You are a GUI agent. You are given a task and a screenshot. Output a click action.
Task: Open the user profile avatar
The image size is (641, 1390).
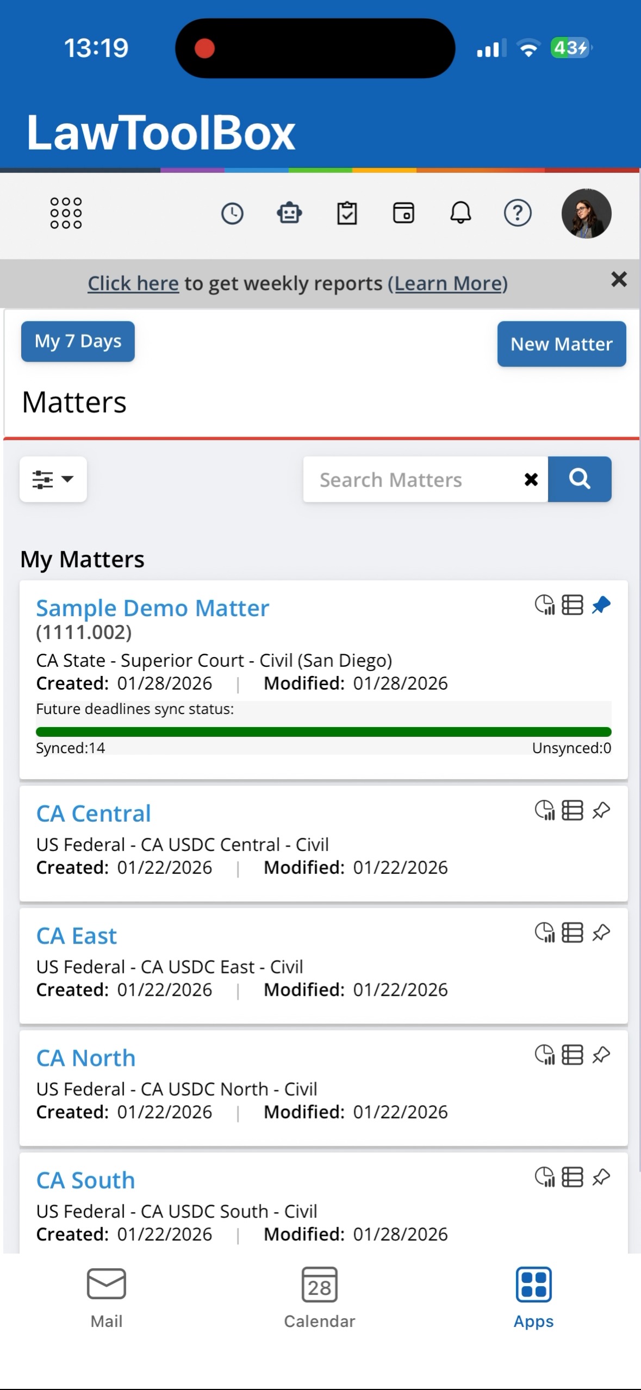coord(586,213)
